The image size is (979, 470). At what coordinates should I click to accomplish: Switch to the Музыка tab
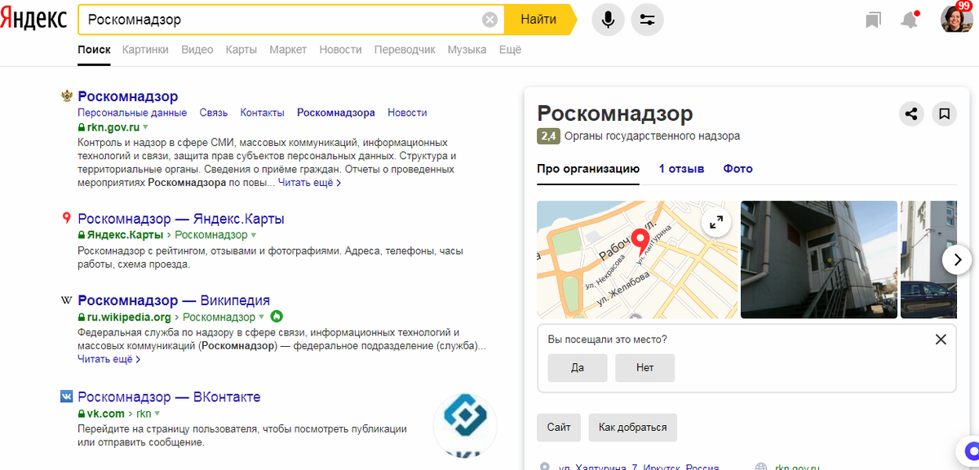click(467, 50)
